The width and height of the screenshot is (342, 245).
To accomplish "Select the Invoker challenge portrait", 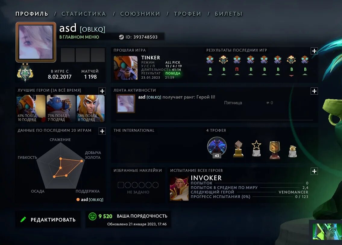I will pos(179,188).
